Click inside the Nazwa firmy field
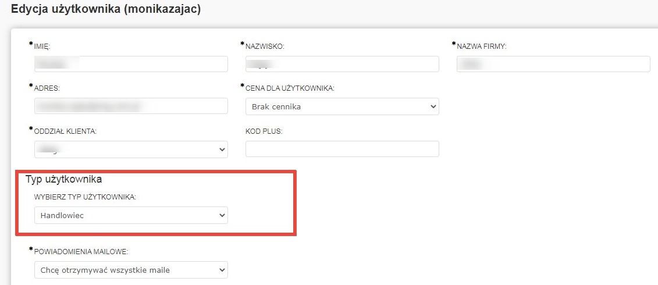The image size is (658, 285). 553,64
